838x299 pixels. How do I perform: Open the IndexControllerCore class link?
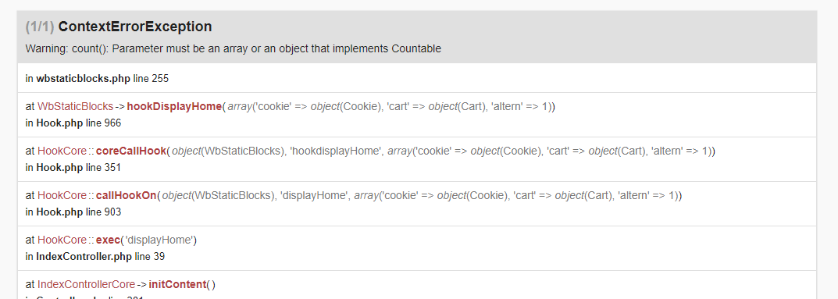click(x=86, y=284)
